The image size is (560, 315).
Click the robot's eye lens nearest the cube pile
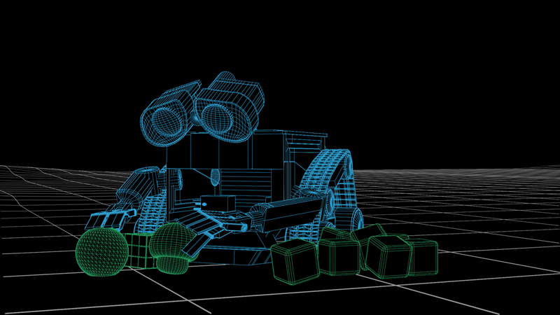point(216,118)
